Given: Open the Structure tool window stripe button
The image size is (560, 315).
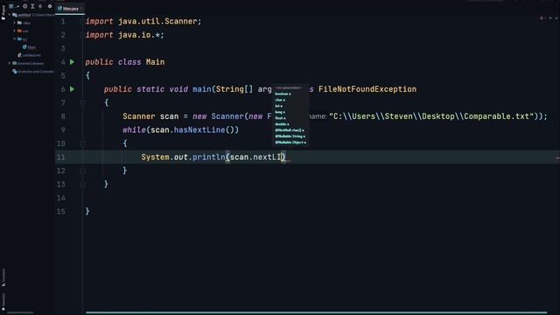Looking at the screenshot, I should (3, 277).
